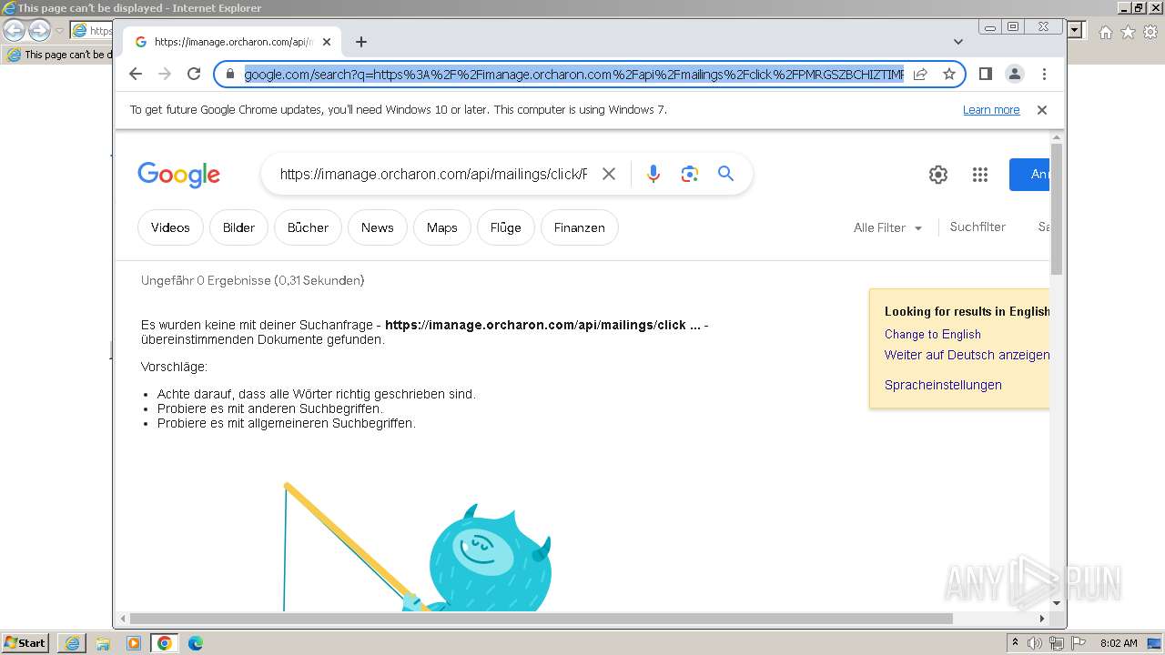Viewport: 1165px width, 655px height.
Task: Go back using Chrome's back arrow
Action: click(136, 74)
